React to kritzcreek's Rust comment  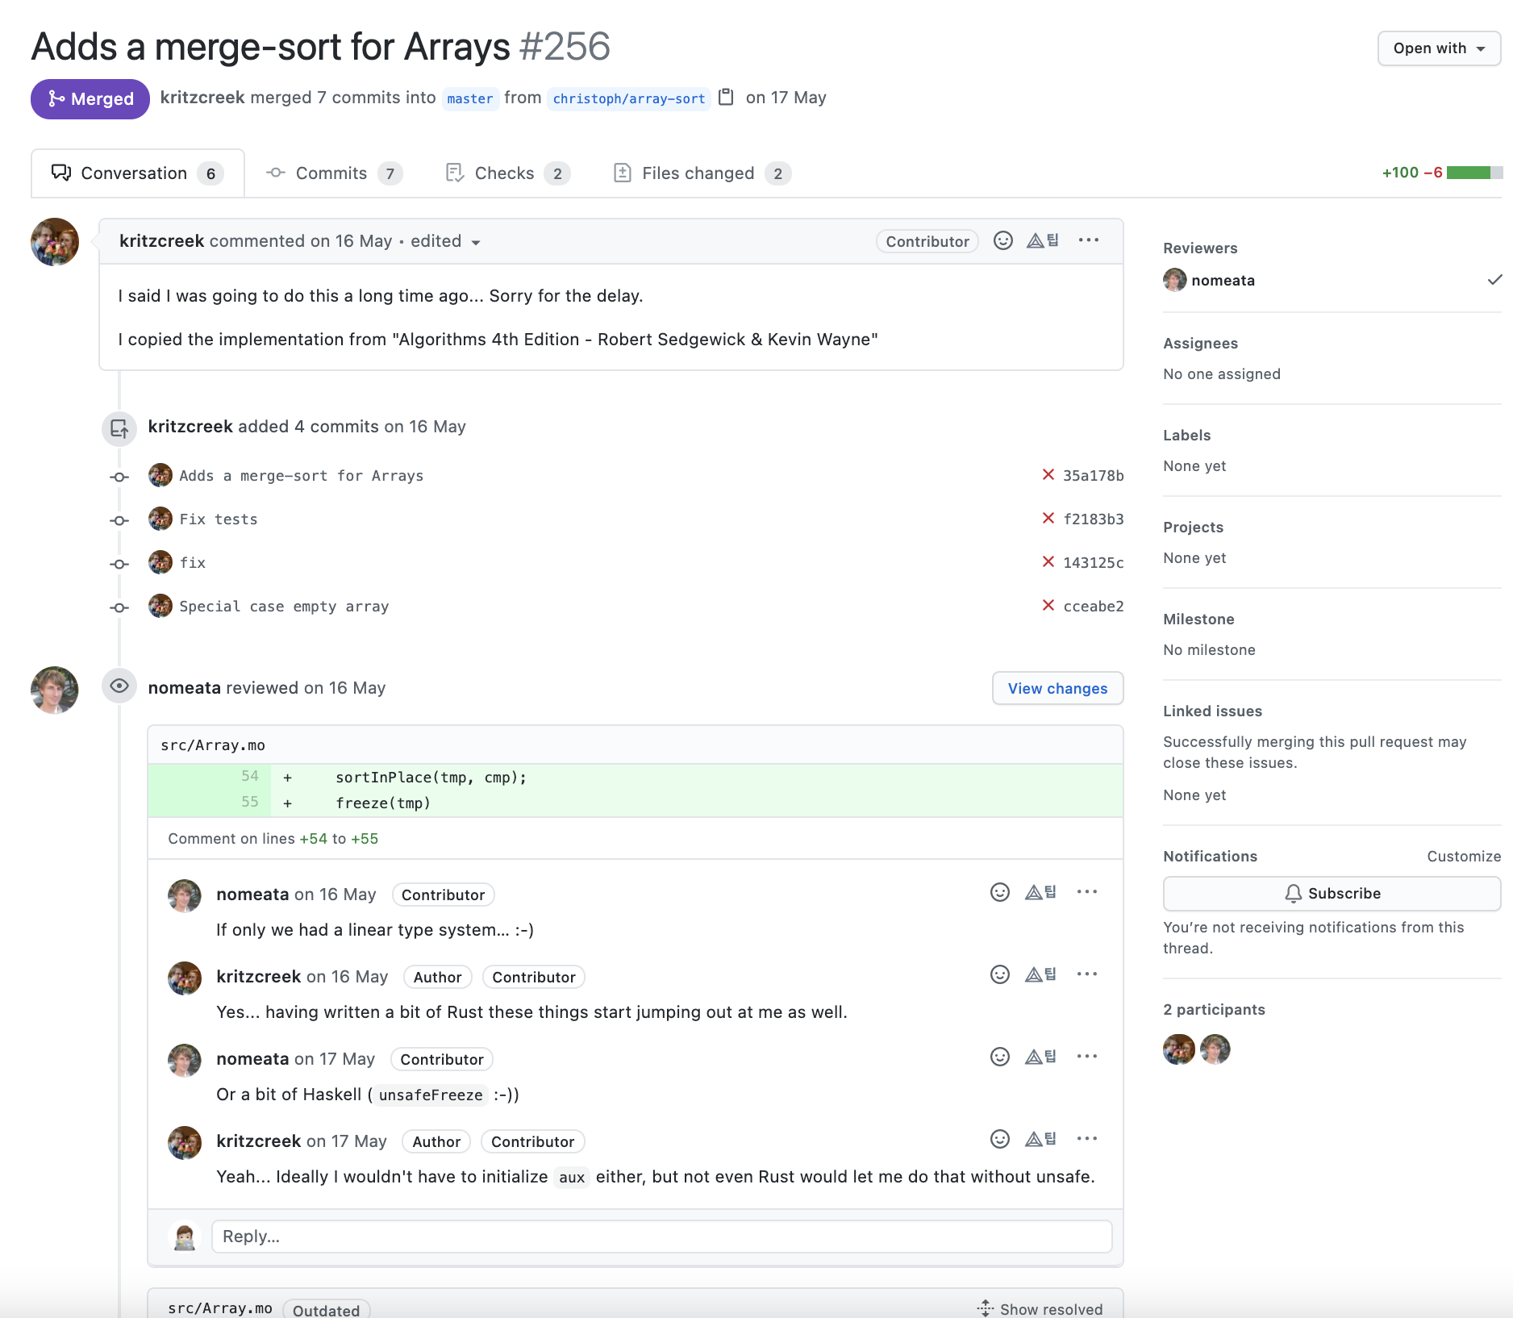point(999,974)
